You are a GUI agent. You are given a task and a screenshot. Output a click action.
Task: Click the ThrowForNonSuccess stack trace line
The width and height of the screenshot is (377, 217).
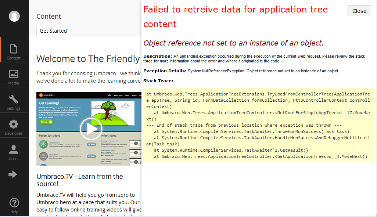pos(251,131)
